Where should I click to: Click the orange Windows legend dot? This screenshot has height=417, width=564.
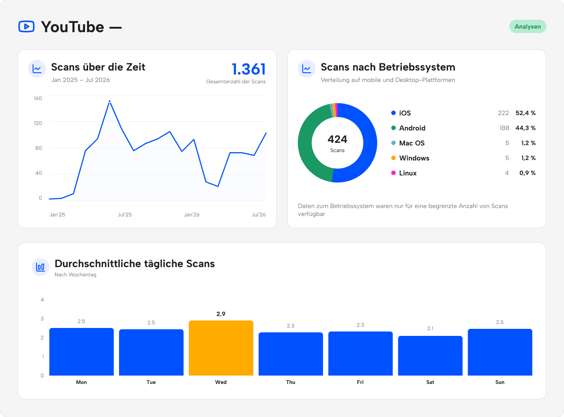393,158
